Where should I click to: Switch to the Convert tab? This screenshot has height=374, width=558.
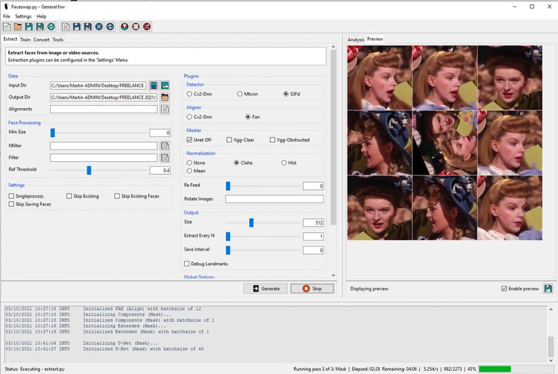(41, 40)
